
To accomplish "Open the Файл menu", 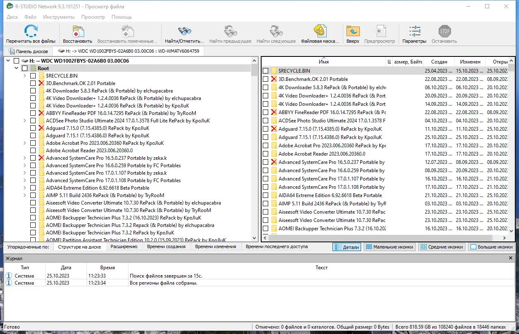I will click(x=31, y=17).
